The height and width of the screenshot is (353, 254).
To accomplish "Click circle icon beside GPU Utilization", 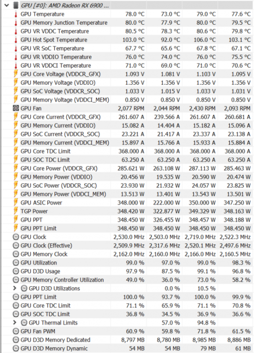I will point(16,263).
